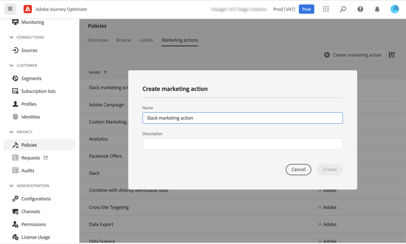Click the Adobe logo icon

coord(28,9)
